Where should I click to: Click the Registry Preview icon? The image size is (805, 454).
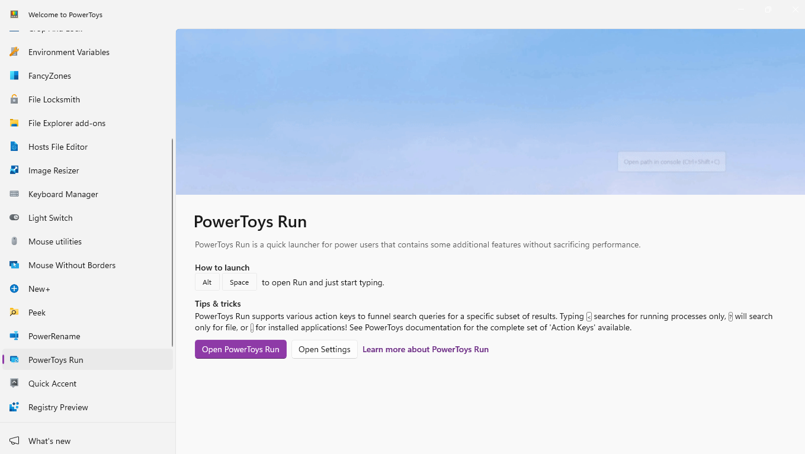(x=14, y=407)
